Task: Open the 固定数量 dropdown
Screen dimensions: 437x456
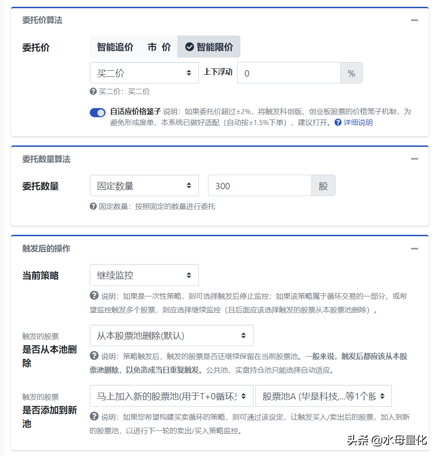Action: point(144,186)
